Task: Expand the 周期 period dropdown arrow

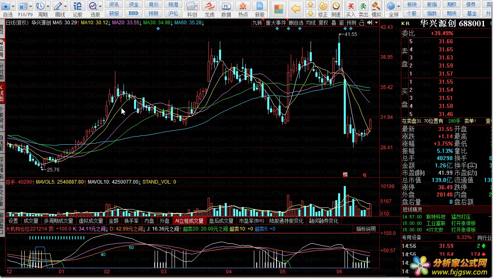Action: pyautogui.click(x=48, y=6)
